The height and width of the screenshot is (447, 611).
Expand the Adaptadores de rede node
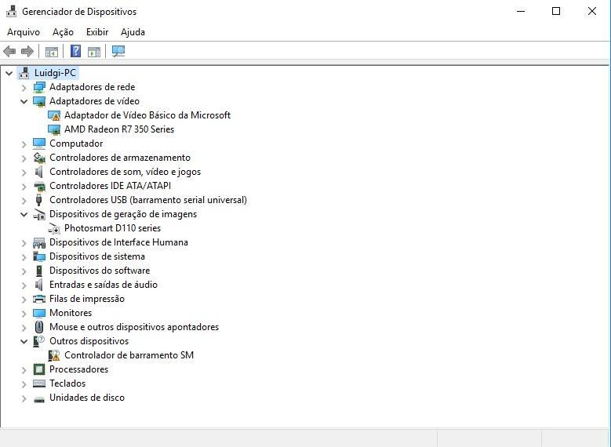point(24,88)
